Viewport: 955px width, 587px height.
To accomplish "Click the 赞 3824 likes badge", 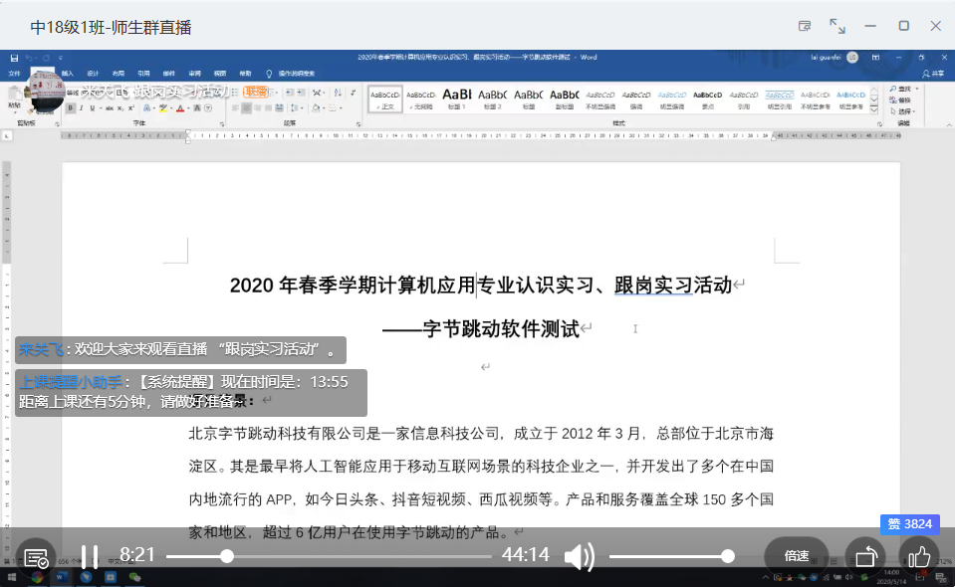I will click(x=910, y=524).
